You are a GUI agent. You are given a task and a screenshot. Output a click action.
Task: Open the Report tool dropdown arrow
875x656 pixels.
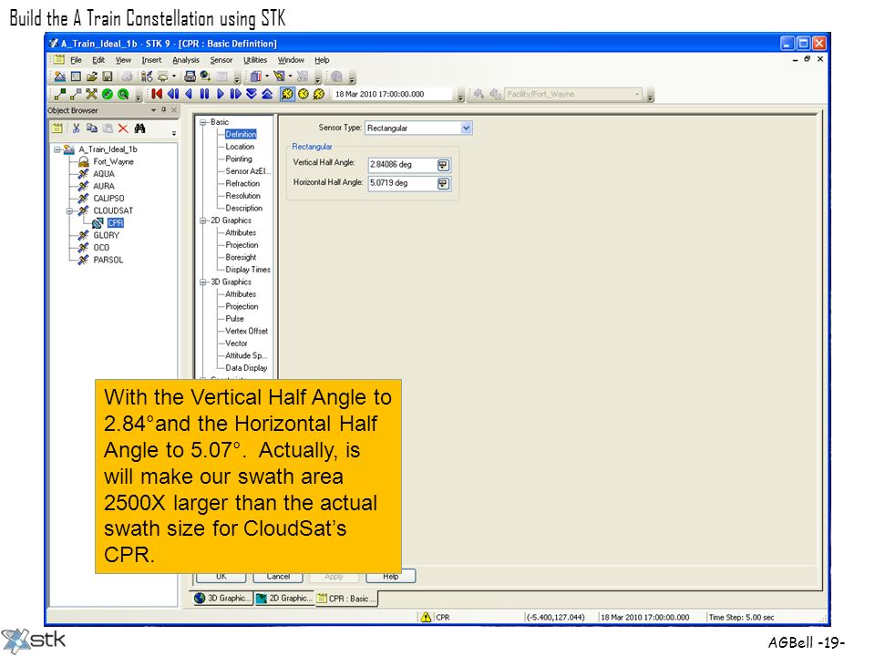[x=267, y=77]
